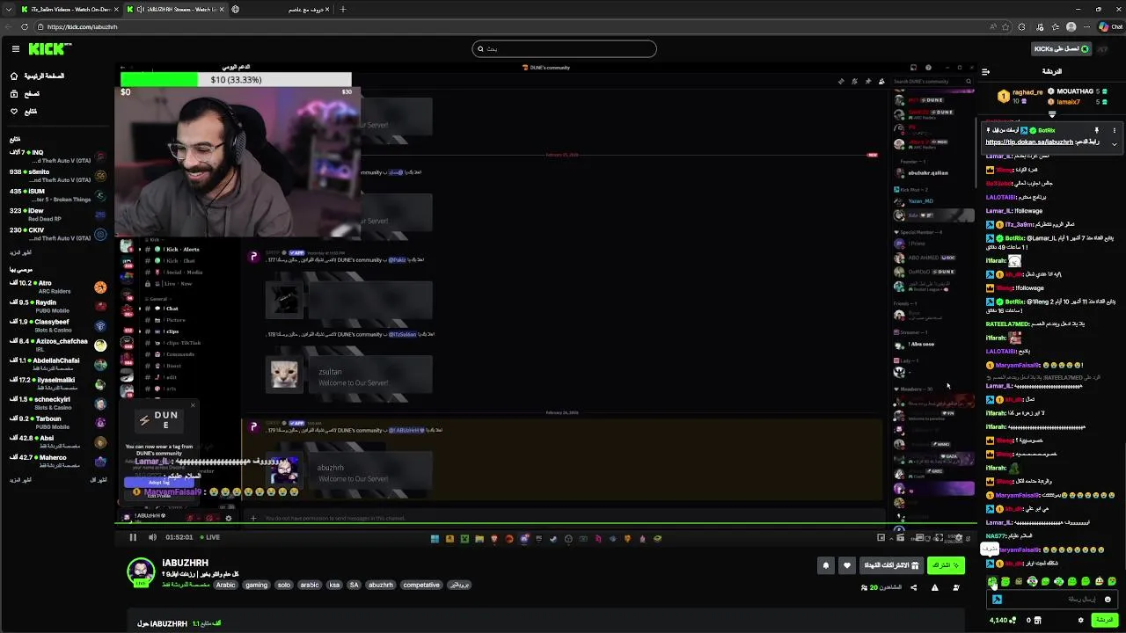The width and height of the screenshot is (1126, 633).
Task: Open Tarboun recommended channel
Action: tap(56, 422)
